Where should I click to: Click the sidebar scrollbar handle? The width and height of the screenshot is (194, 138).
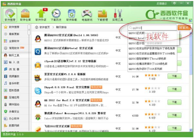[29, 30]
